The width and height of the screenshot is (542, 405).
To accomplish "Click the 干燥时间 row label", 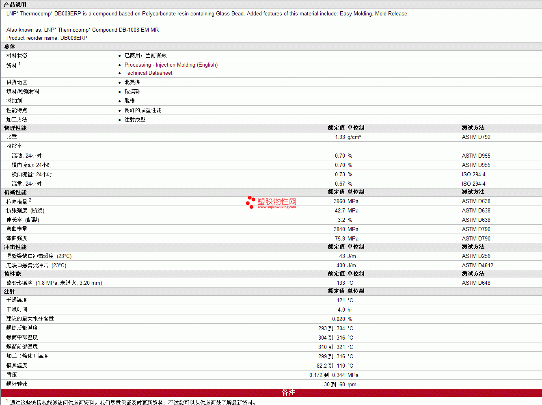I will [17, 310].
